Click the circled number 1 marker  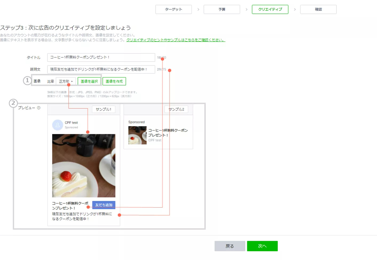[27, 80]
